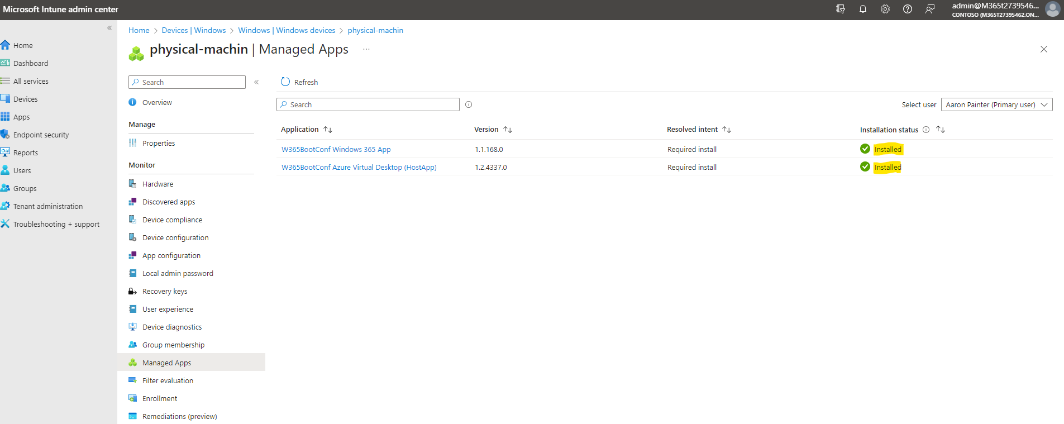Image resolution: width=1064 pixels, height=424 pixels.
Task: Open the notifications bell icon
Action: coord(862,9)
